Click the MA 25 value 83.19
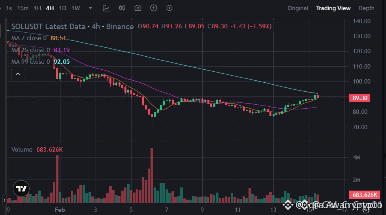The width and height of the screenshot is (386, 215). [62, 50]
